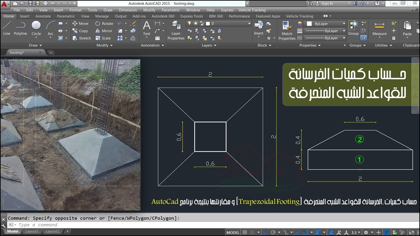Click the Move tool

tap(80, 24)
